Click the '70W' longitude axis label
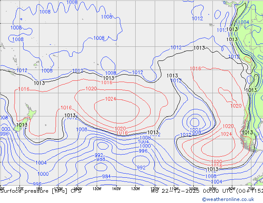Viewport: 263px width, 203px height. [251, 189]
